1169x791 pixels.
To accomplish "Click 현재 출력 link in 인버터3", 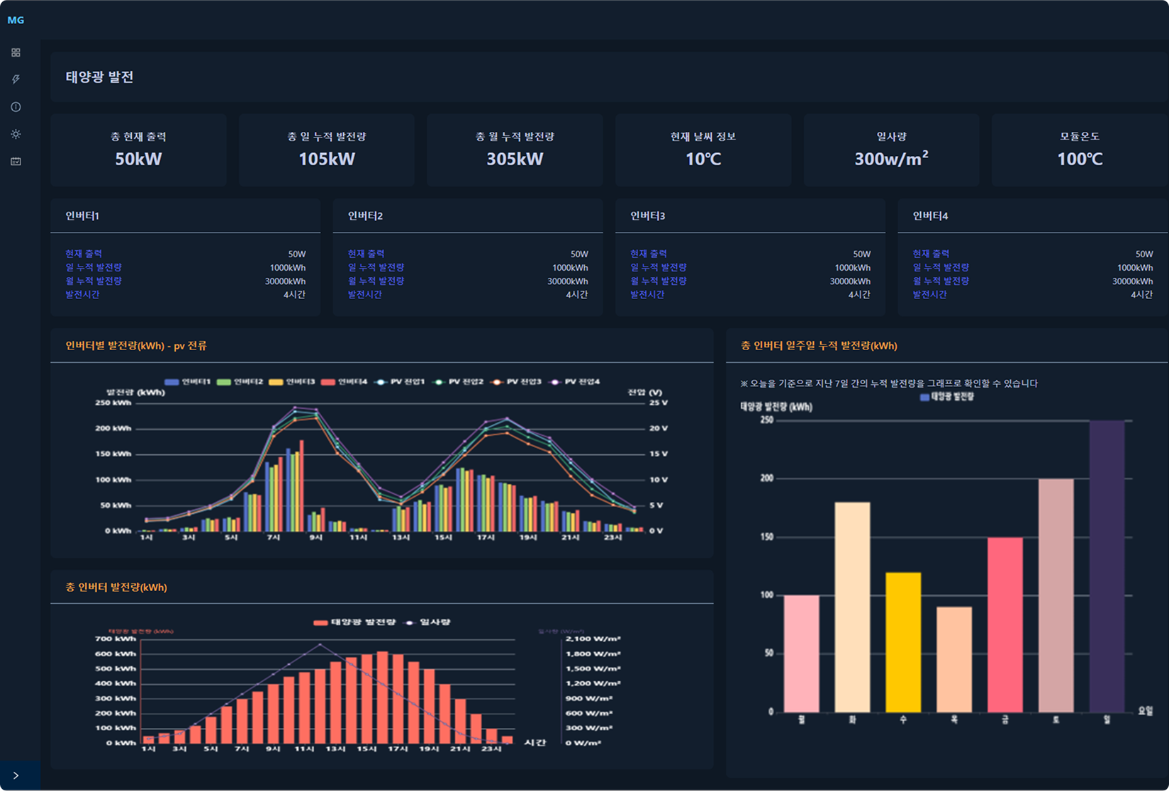I will 649,254.
